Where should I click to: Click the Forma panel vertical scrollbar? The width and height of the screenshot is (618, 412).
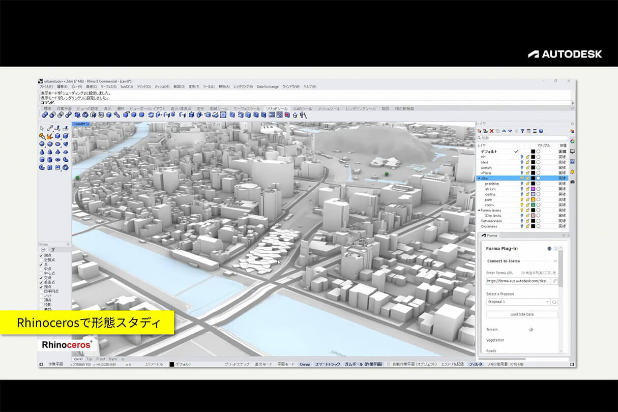tap(561, 269)
